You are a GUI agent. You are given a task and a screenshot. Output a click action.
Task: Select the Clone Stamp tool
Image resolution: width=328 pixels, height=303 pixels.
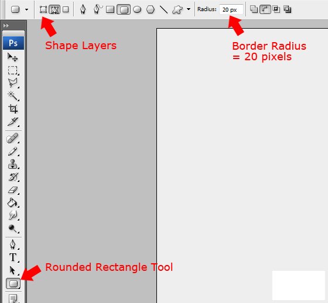pos(13,164)
